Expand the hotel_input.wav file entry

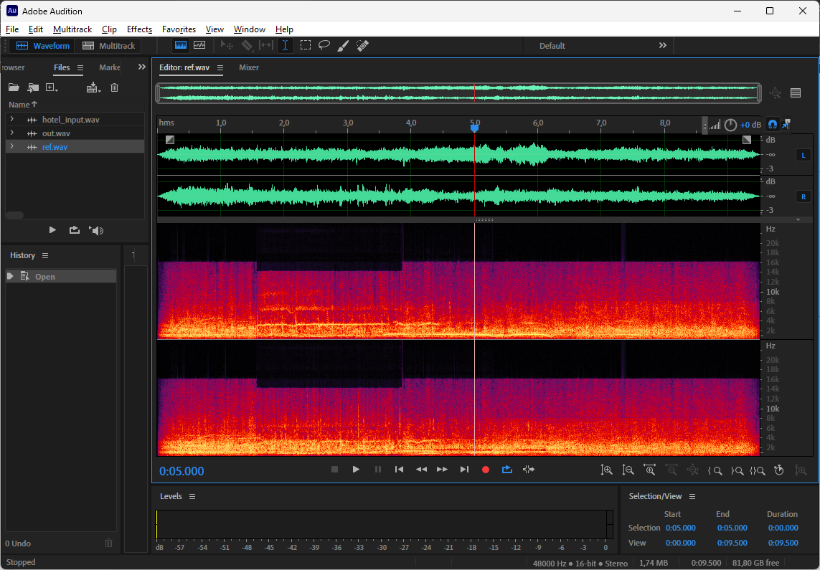pyautogui.click(x=12, y=120)
